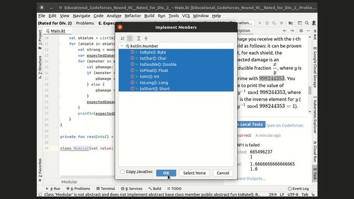Click the Run Anything window icon
Viewport: 354px width, 199px height.
(300, 23)
